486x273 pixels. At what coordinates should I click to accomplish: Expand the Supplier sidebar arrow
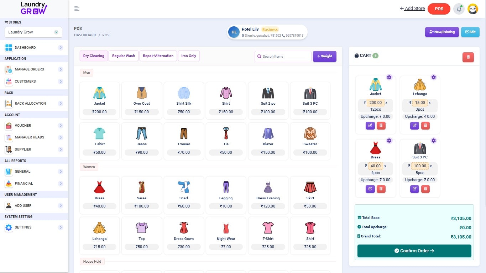point(61,149)
